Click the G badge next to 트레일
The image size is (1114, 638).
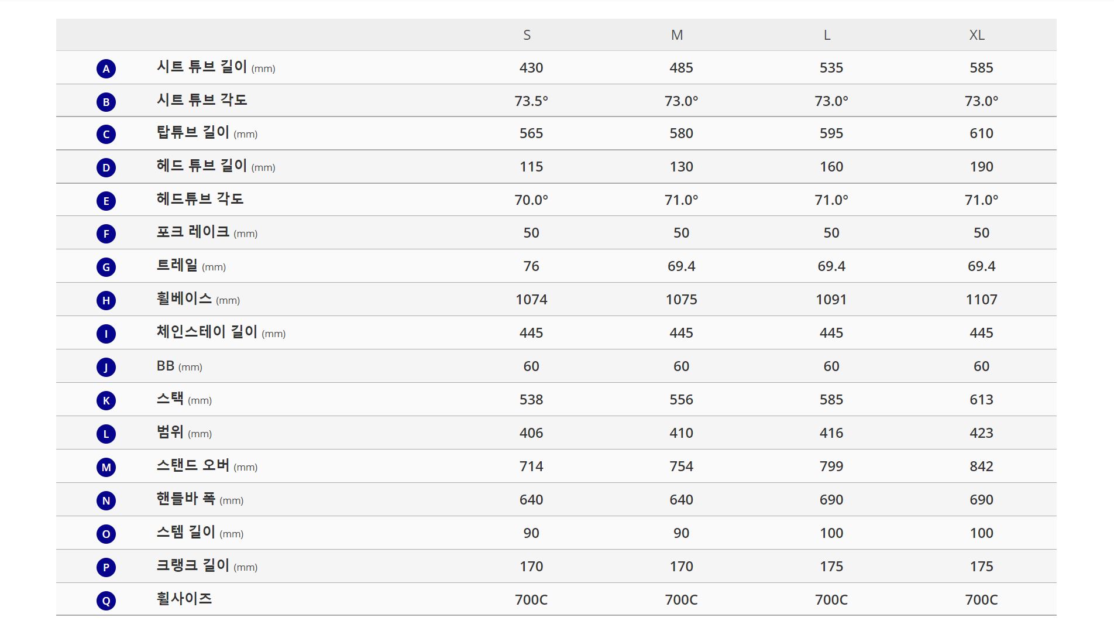106,267
